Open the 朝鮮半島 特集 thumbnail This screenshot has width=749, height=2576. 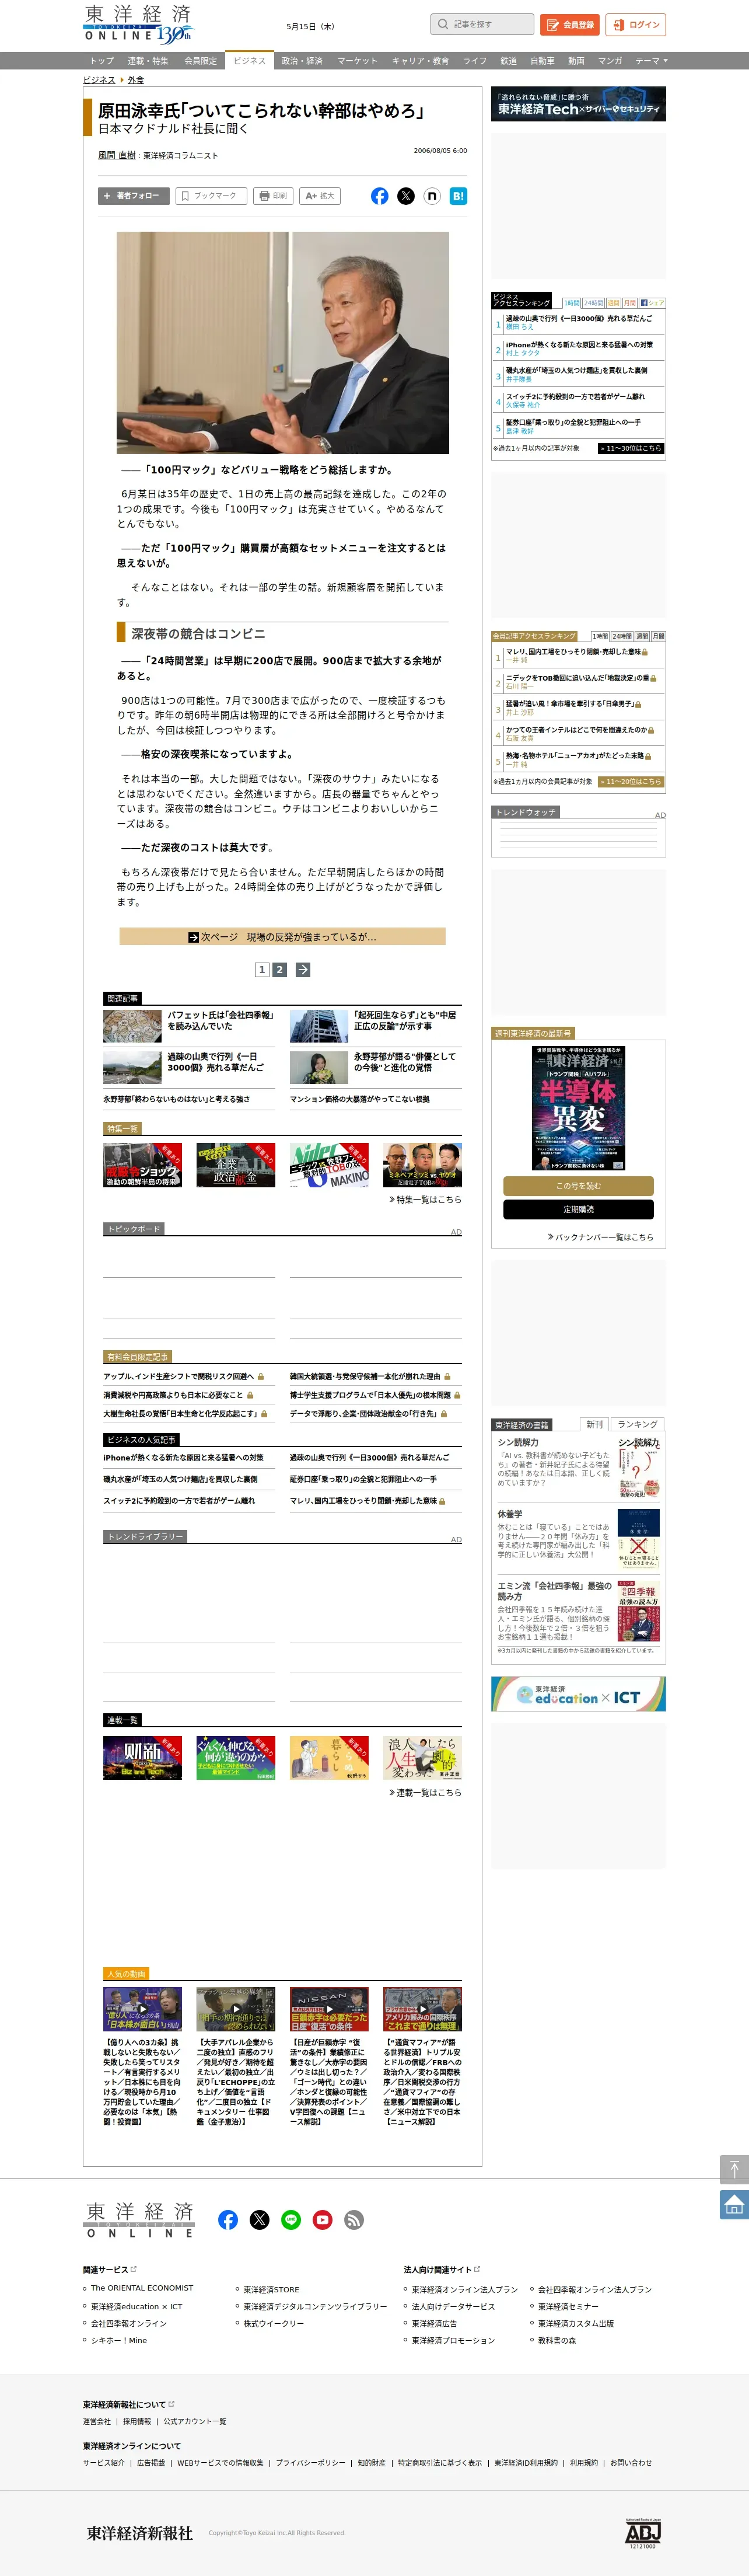[142, 1165]
